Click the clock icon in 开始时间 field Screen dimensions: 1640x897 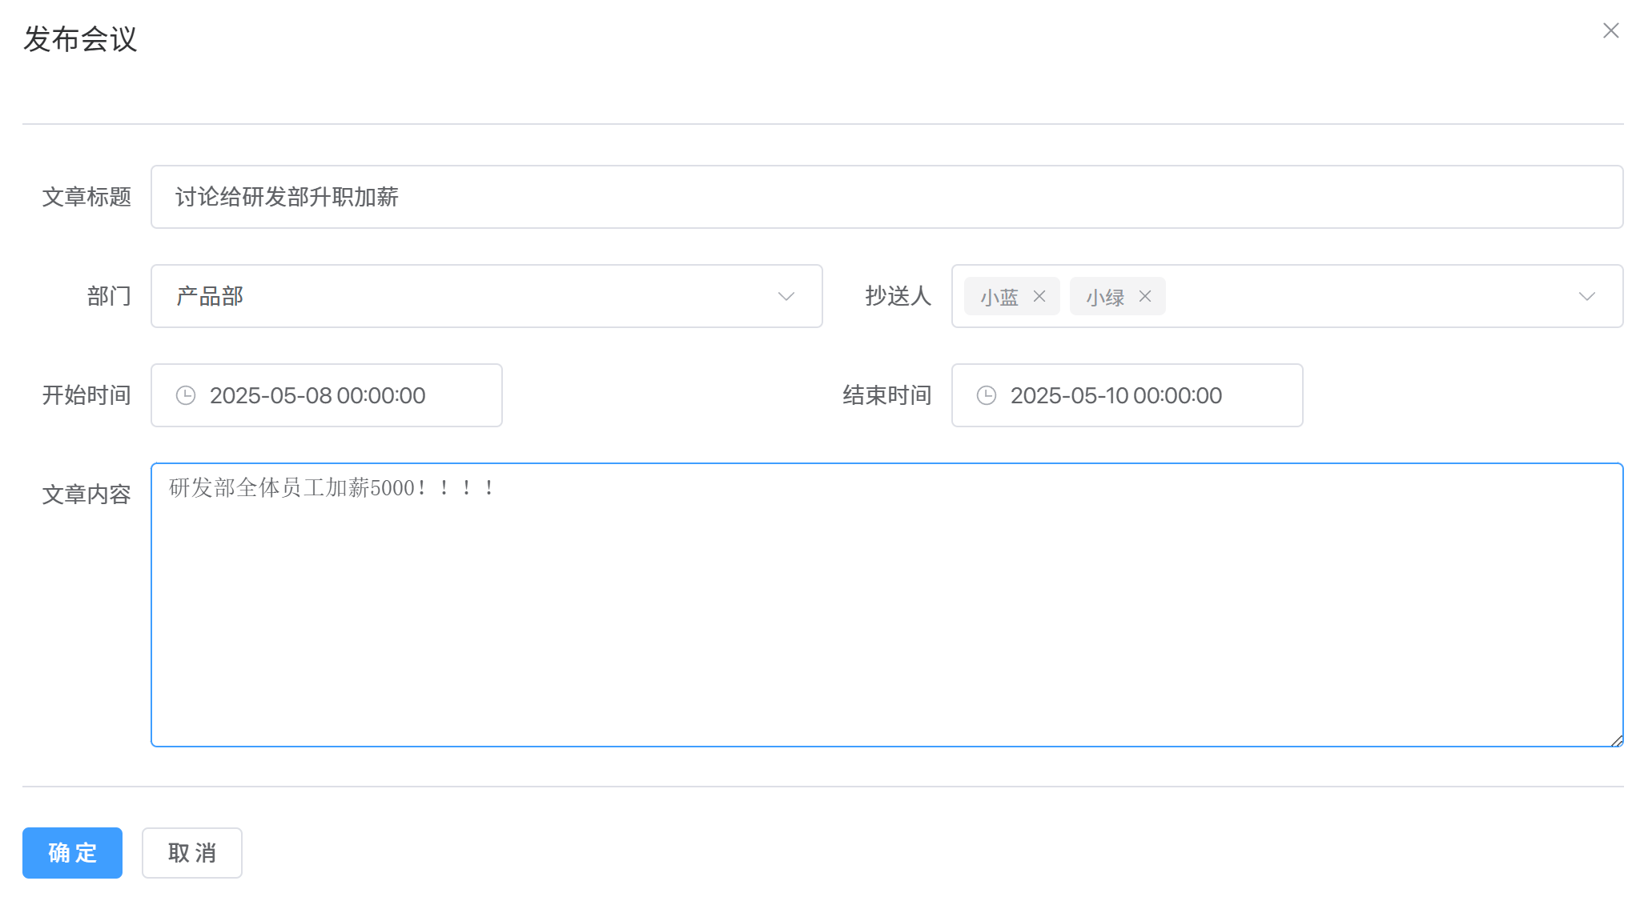pyautogui.click(x=186, y=395)
